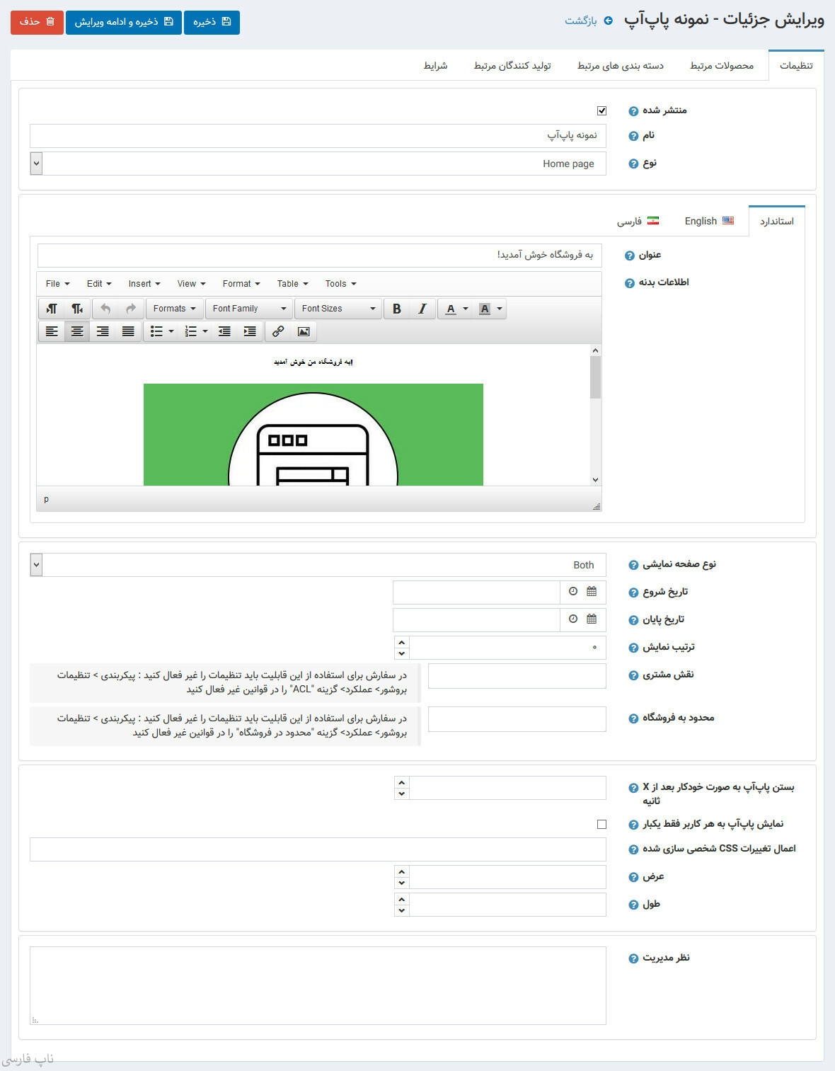Viewport: 835px width, 1071px height.
Task: Click the insert image icon
Action: pos(304,331)
